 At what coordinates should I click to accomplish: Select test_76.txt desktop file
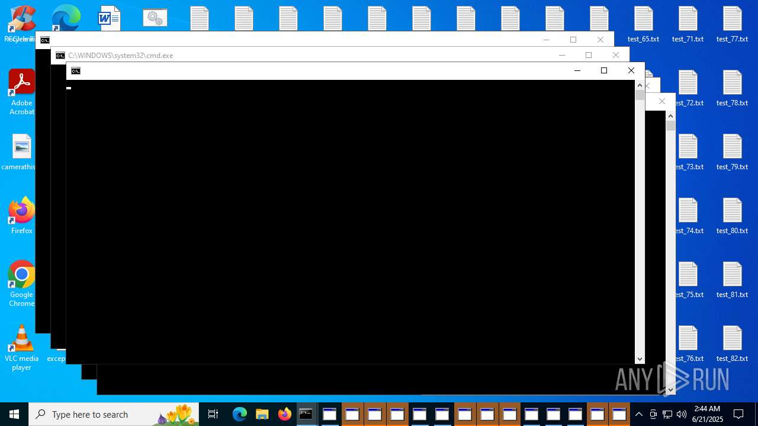click(689, 344)
